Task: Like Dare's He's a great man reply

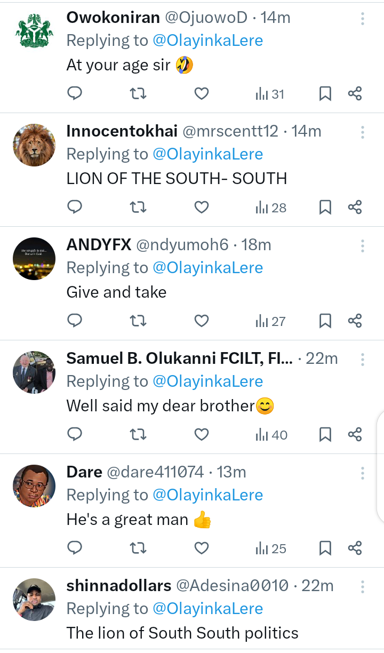Action: (201, 548)
